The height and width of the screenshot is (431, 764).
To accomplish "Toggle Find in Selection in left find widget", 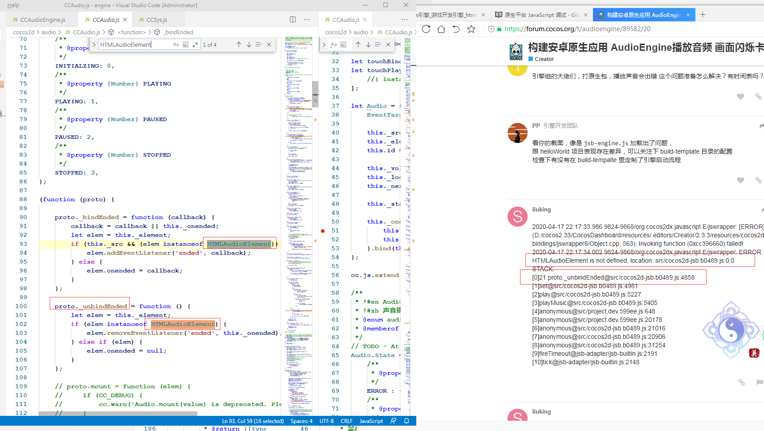I will click(259, 45).
